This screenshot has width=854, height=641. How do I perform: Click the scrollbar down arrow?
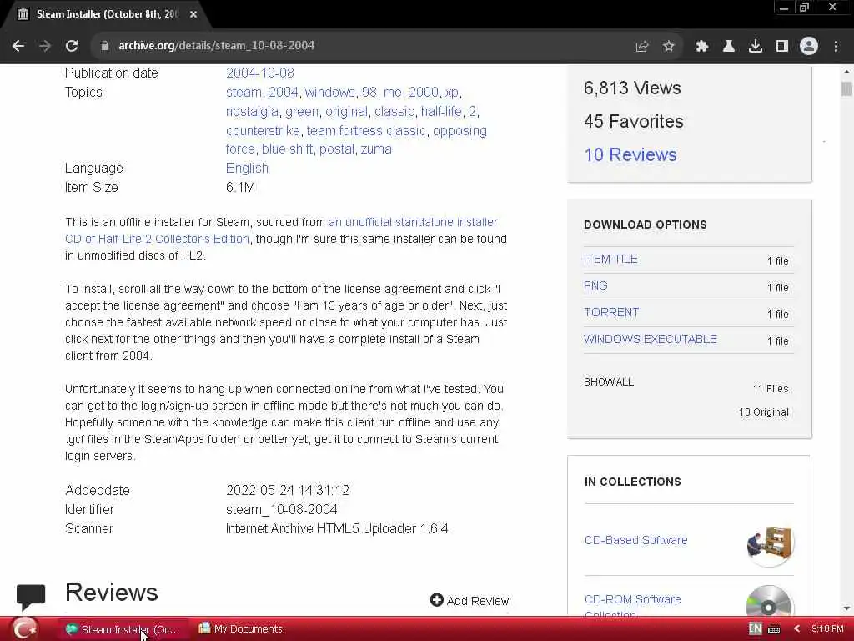pos(846,608)
